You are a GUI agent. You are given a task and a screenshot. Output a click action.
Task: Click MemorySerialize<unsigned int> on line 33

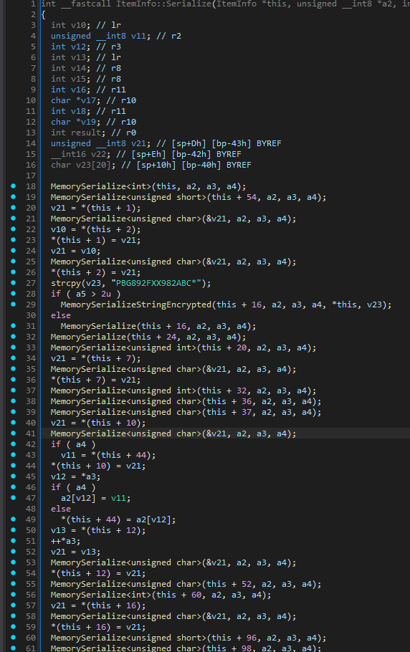[123, 347]
